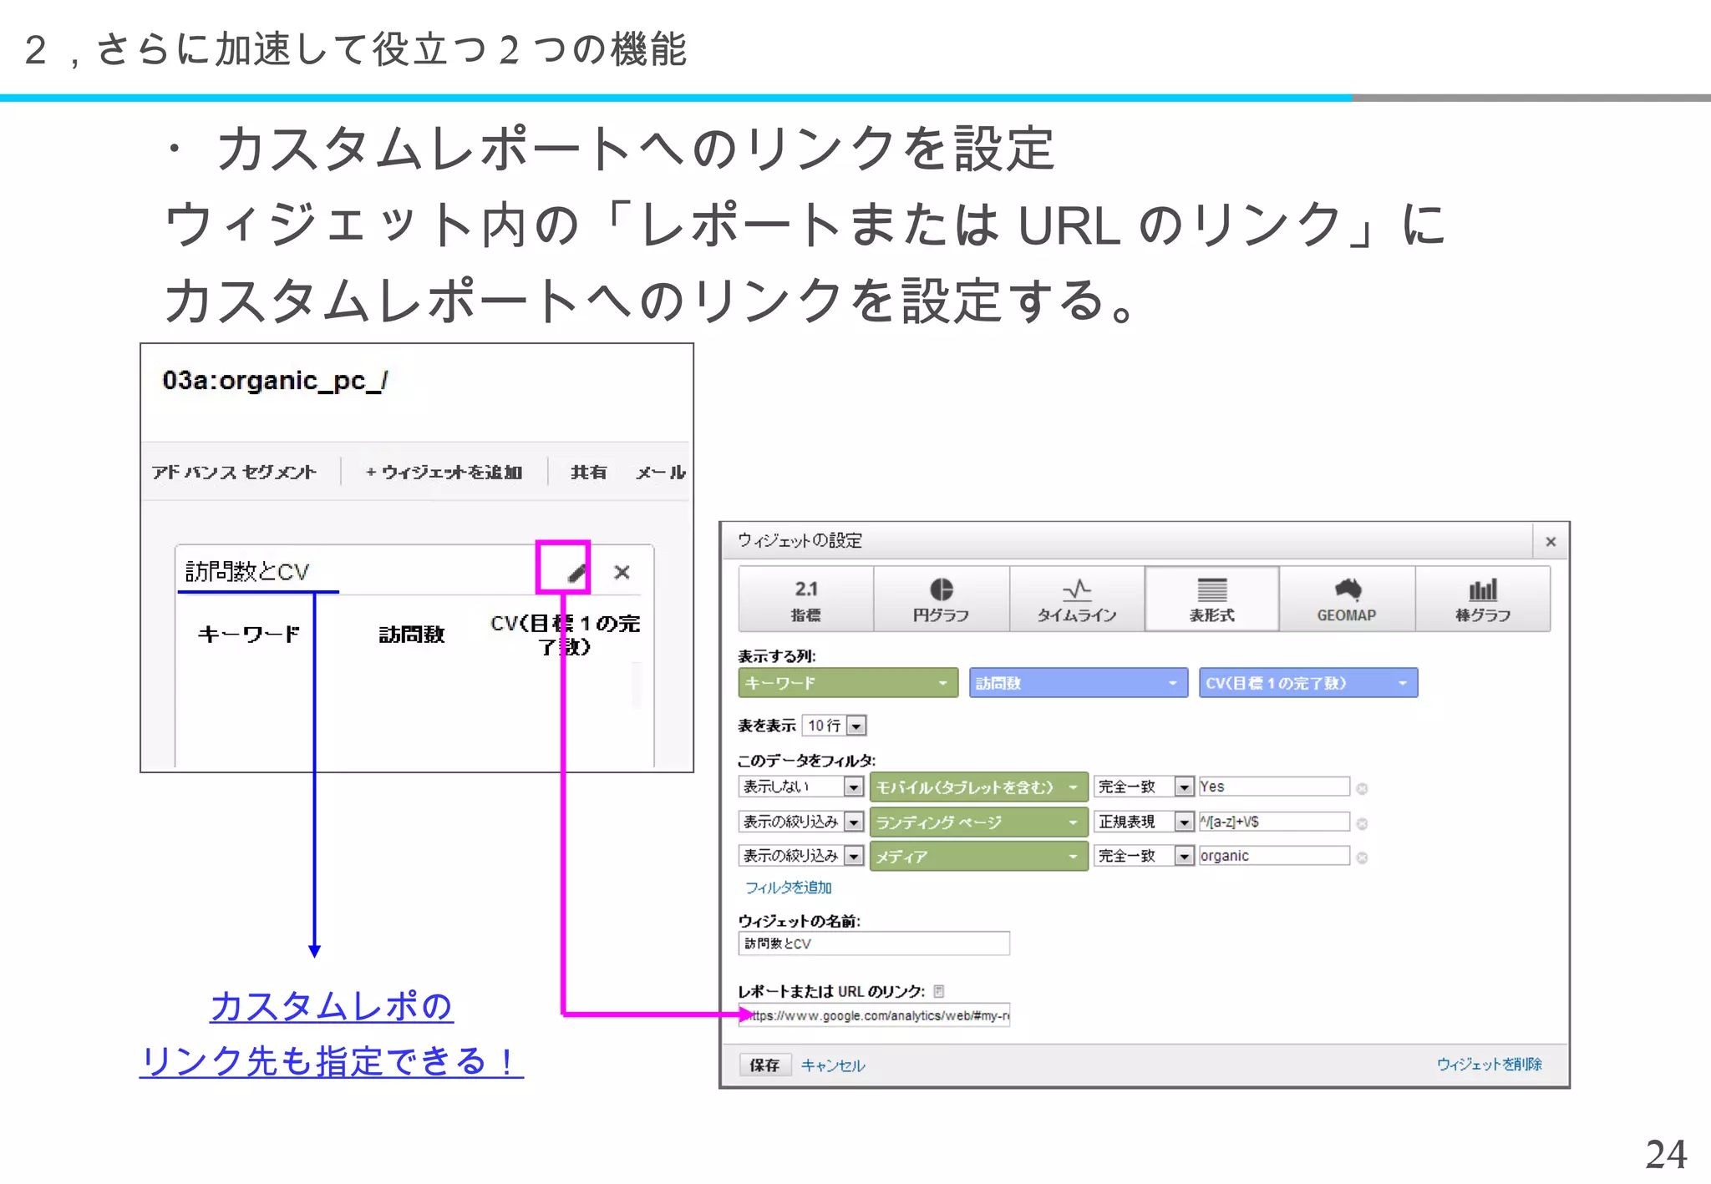Click メール in the dashboard toolbar
Screen dimensions: 1711x1184
pos(660,473)
